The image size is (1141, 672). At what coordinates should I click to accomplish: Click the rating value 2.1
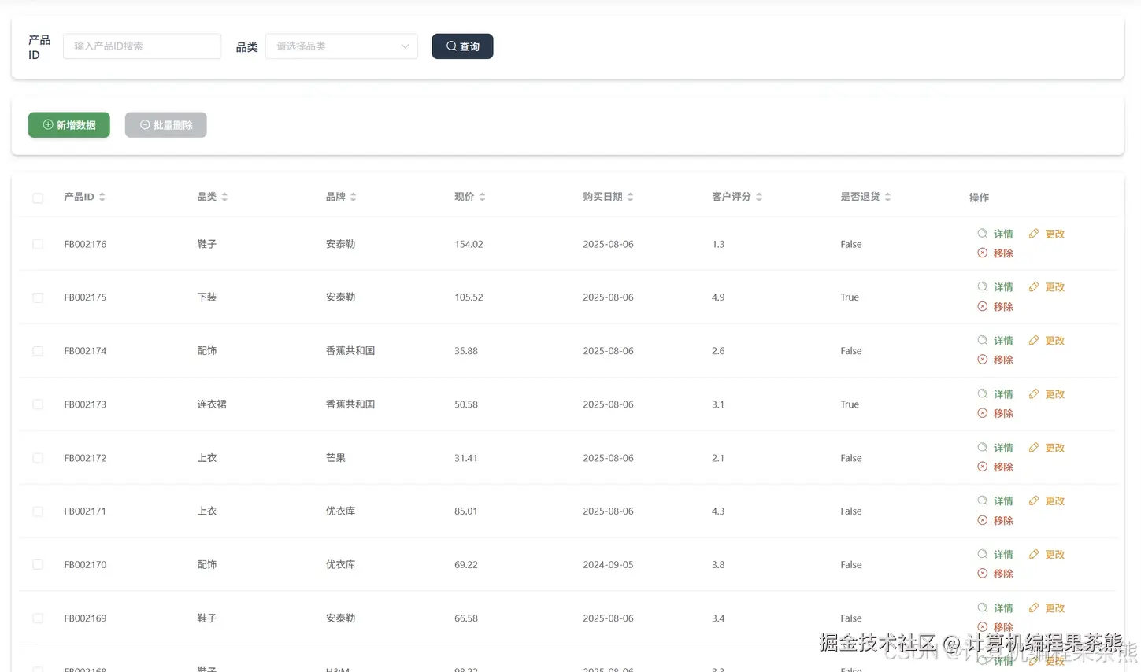tap(718, 458)
